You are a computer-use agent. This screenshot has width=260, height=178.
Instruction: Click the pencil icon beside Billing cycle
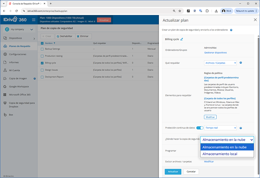(182, 39)
